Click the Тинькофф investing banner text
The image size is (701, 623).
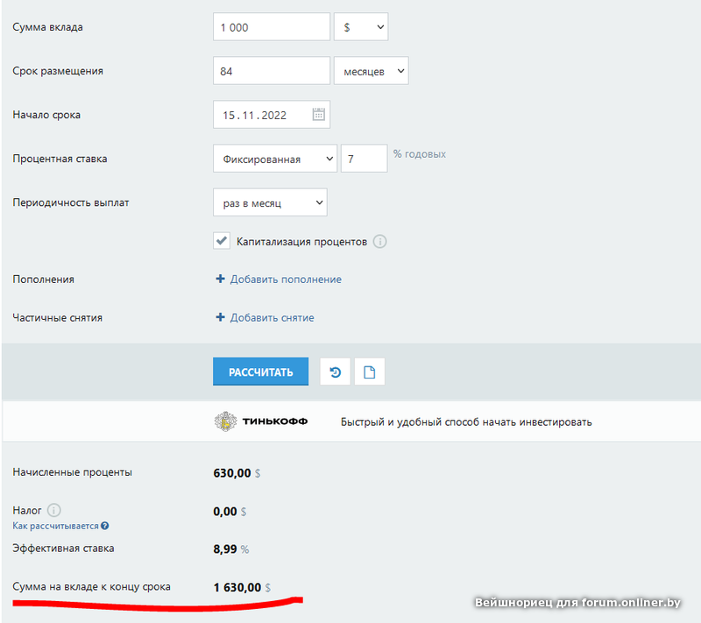tap(466, 421)
